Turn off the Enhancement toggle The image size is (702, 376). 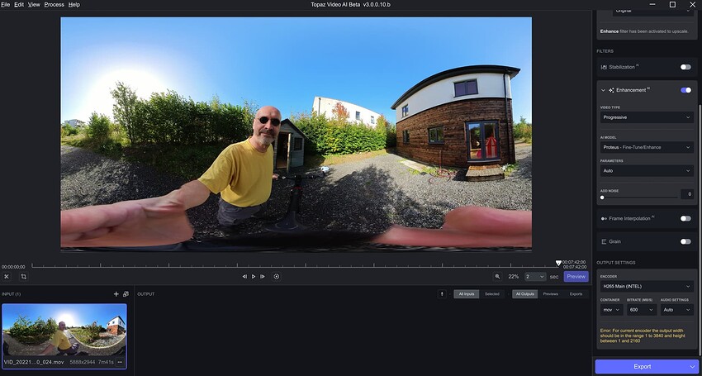click(685, 89)
